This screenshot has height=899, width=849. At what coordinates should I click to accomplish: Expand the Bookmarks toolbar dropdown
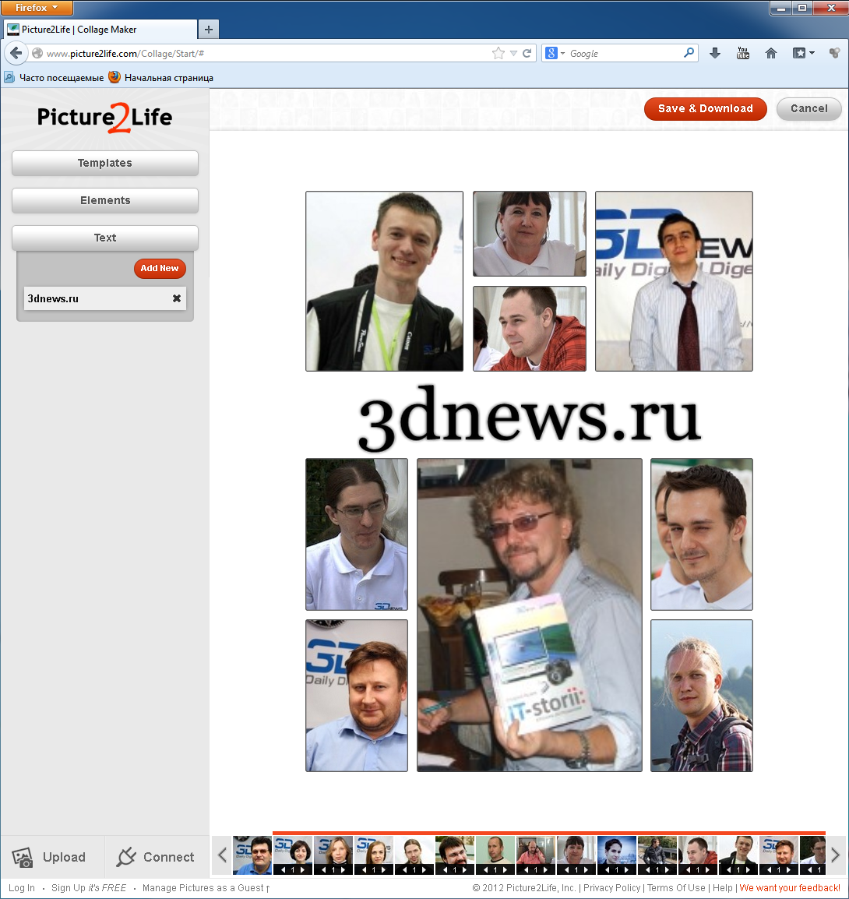pyautogui.click(x=803, y=53)
